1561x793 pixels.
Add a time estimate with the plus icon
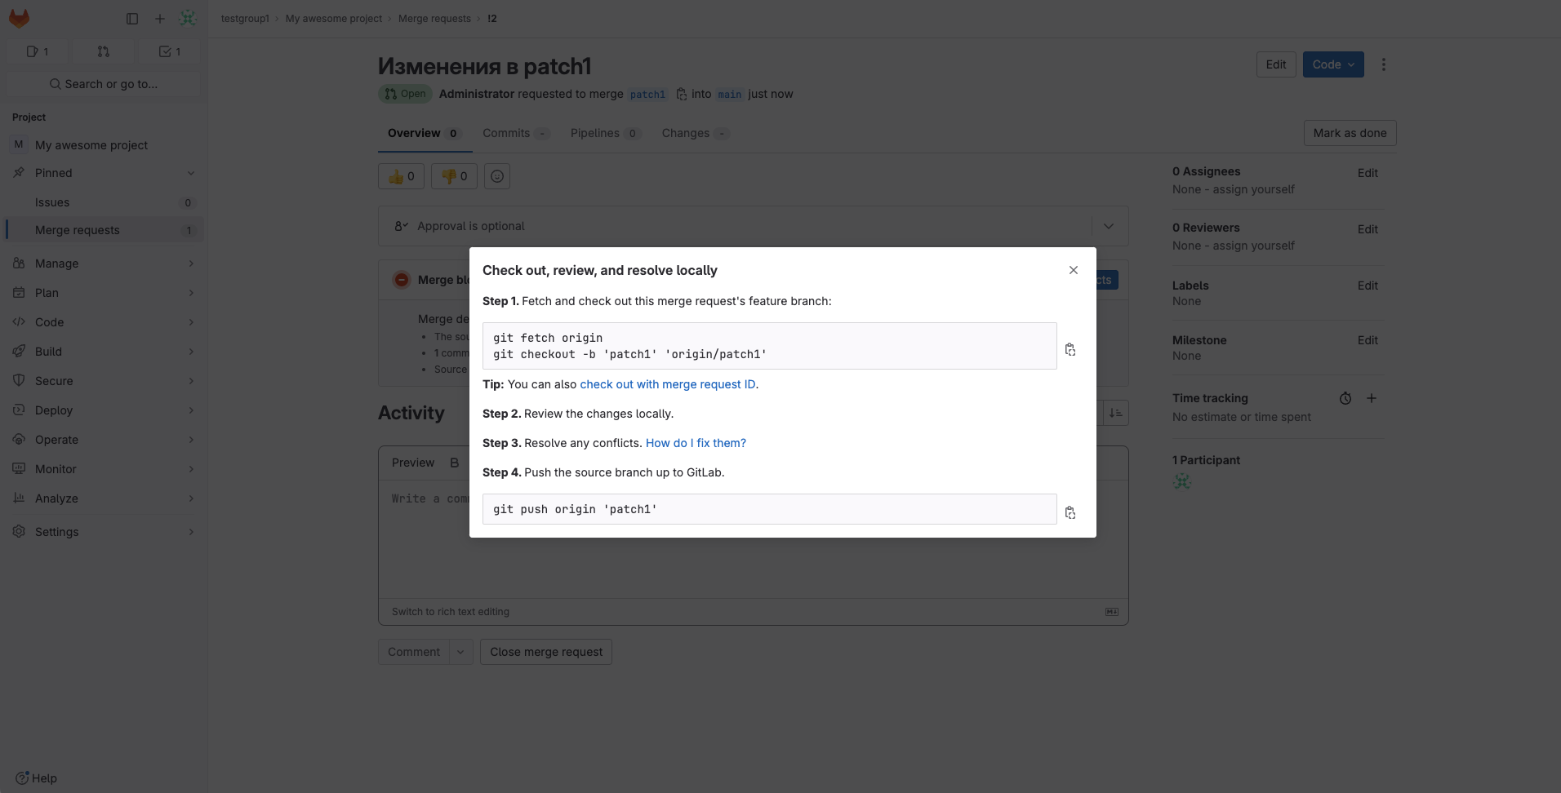[1372, 398]
